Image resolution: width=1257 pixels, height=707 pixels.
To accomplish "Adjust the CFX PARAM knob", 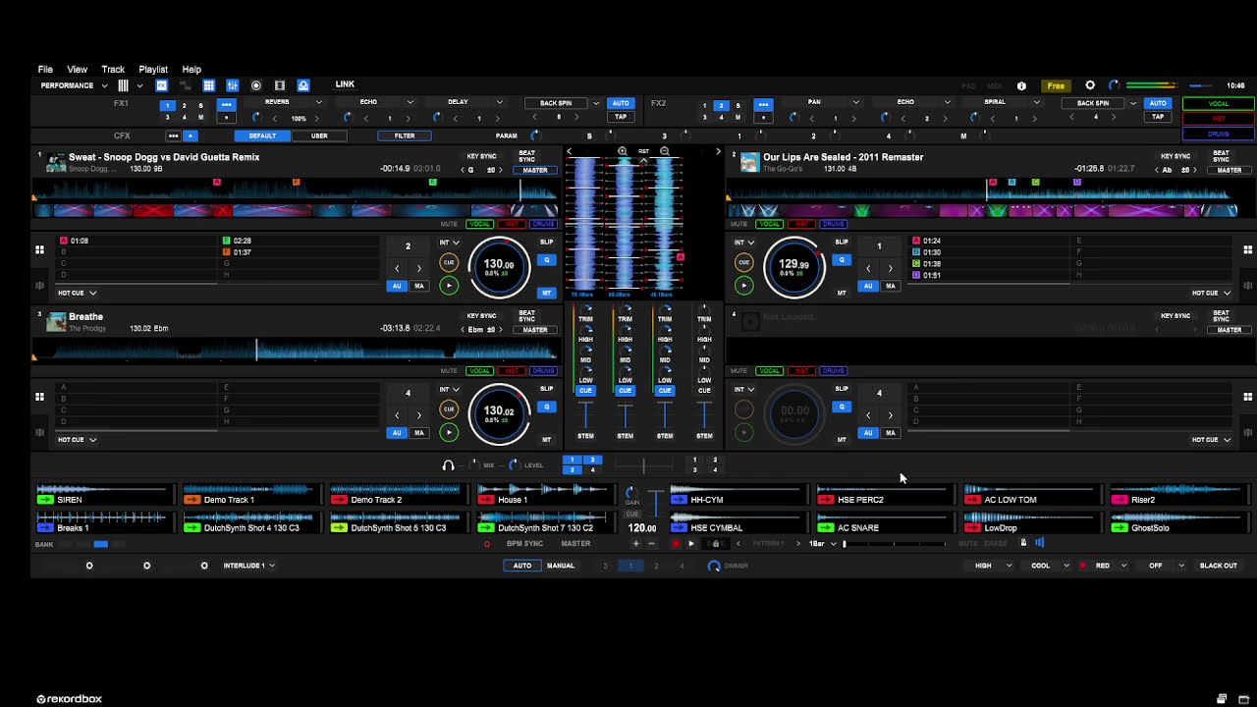I will [x=535, y=136].
